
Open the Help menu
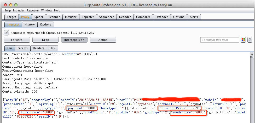coord(57,10)
